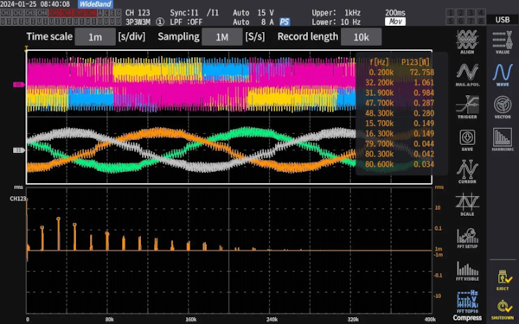The width and height of the screenshot is (519, 324).
Task: Click the pink voltage zero-level marker
Action: pos(18,85)
